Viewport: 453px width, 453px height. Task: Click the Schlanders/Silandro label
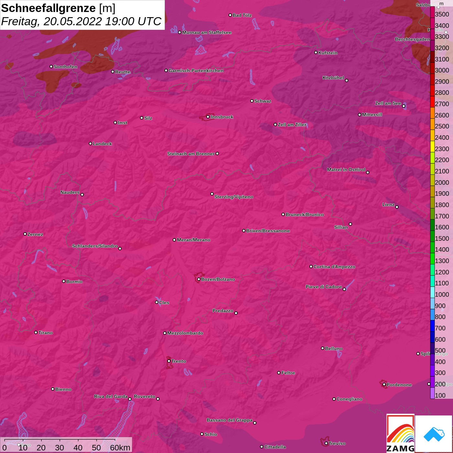coord(95,246)
